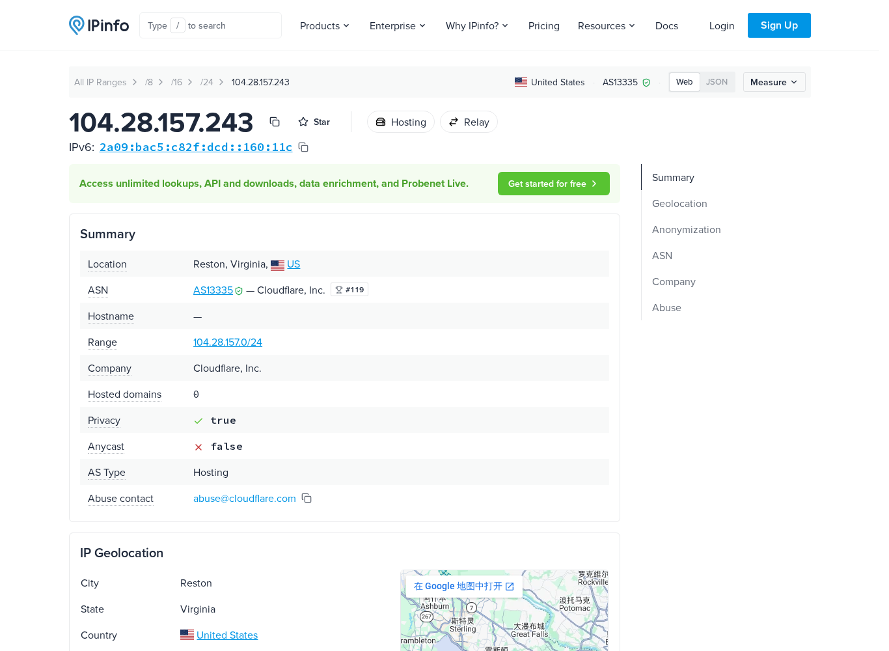Open the AS13335 link in Summary
Screen dimensions: 889x651
point(213,290)
